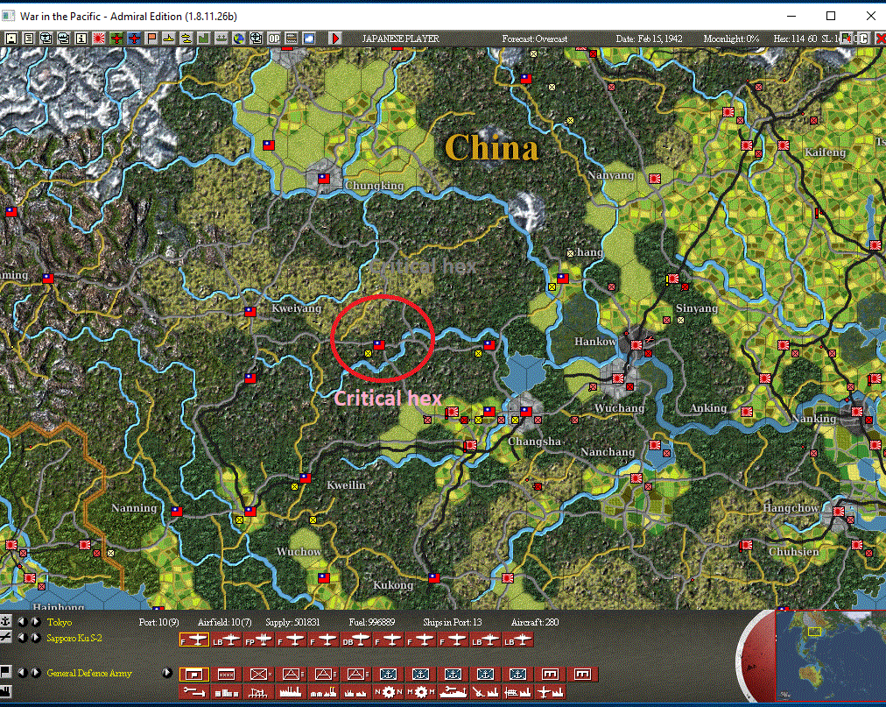886x707 pixels.
Task: Select the M merchant shipyard gear icon
Action: pyautogui.click(x=421, y=692)
